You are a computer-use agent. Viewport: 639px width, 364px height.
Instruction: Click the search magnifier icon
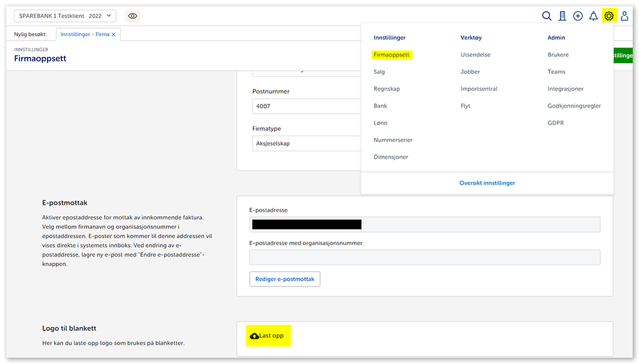[x=546, y=16]
